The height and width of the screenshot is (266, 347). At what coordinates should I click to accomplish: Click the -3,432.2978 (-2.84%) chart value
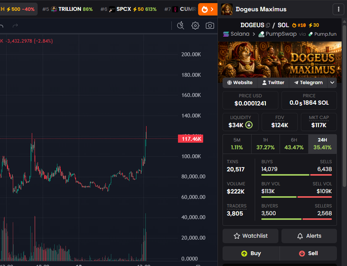(29, 41)
